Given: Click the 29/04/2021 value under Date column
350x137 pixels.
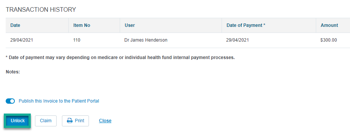Looking at the screenshot, I should tap(22, 40).
